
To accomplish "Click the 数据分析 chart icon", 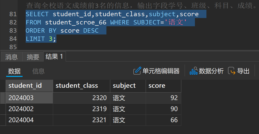I will [x=194, y=71].
